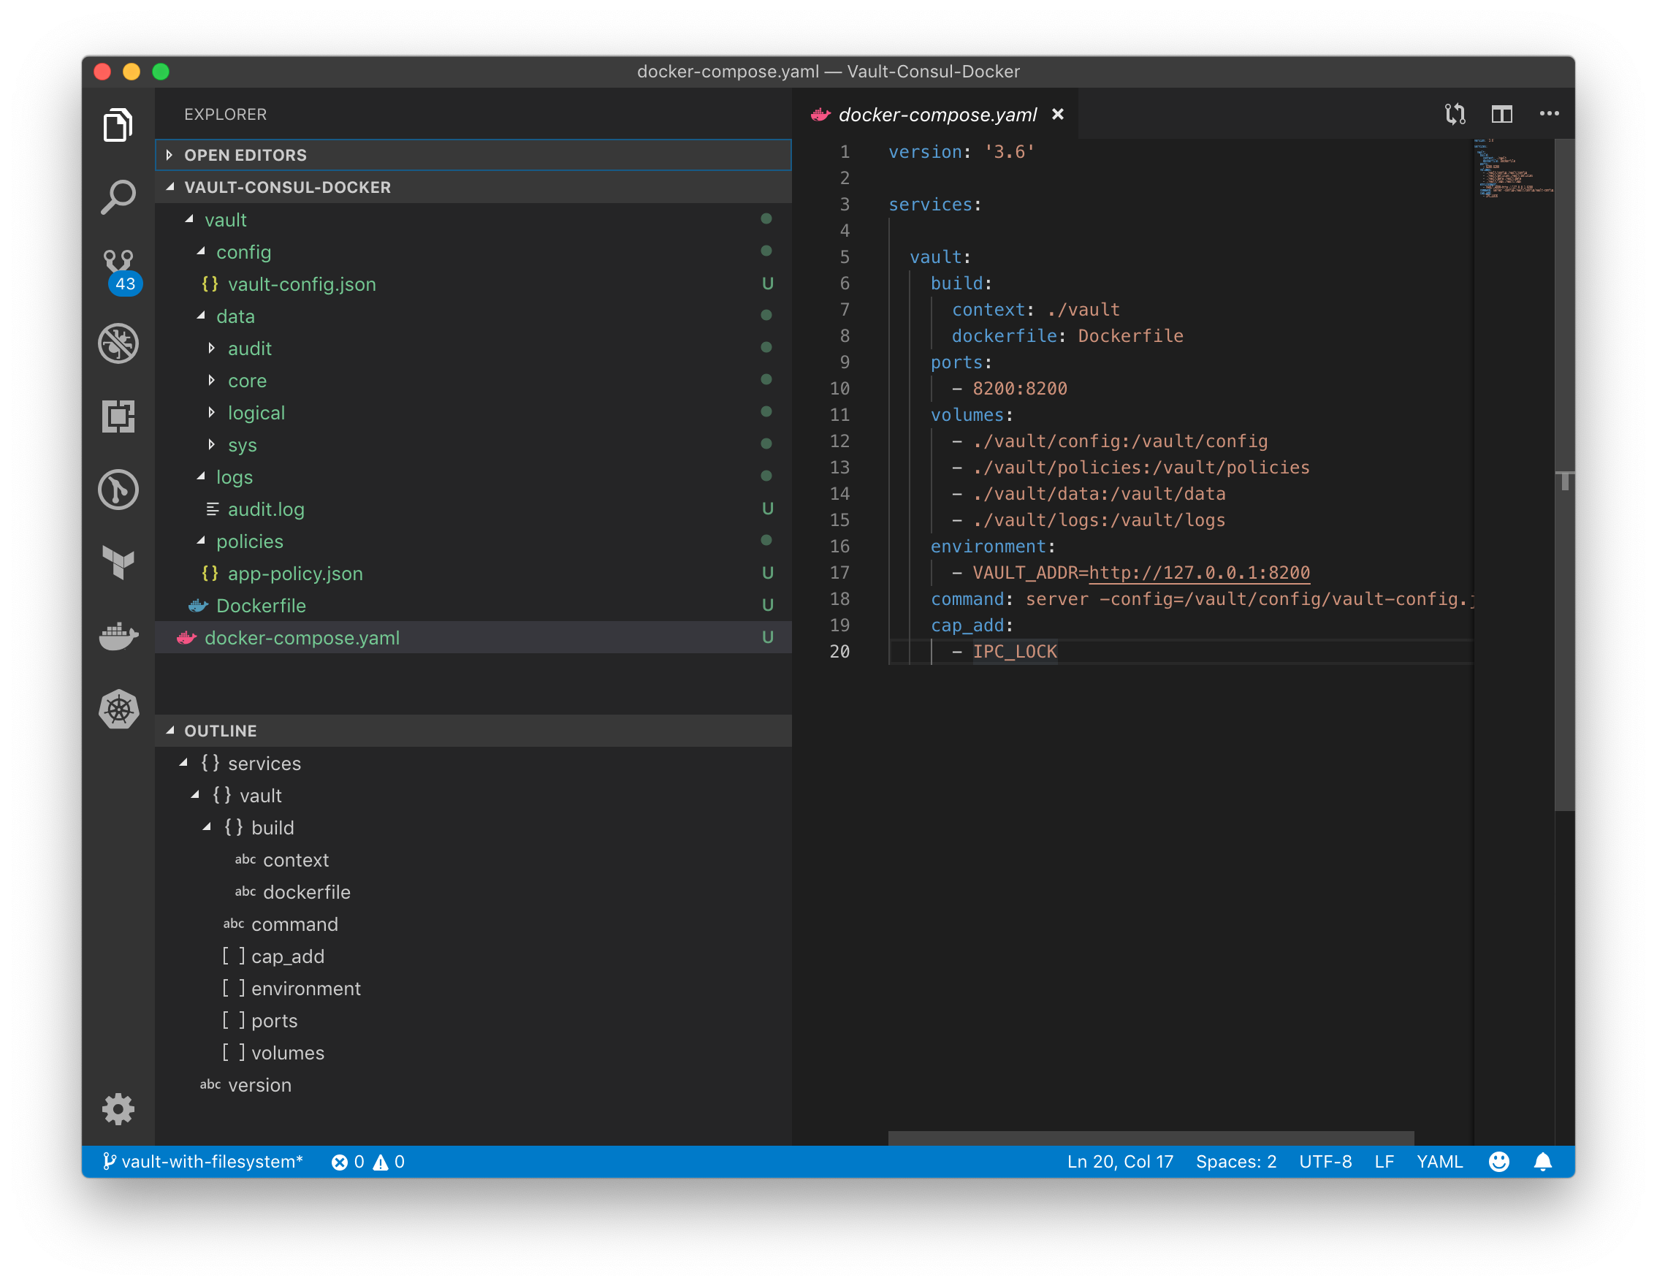Select context symbol in outline

(473, 860)
